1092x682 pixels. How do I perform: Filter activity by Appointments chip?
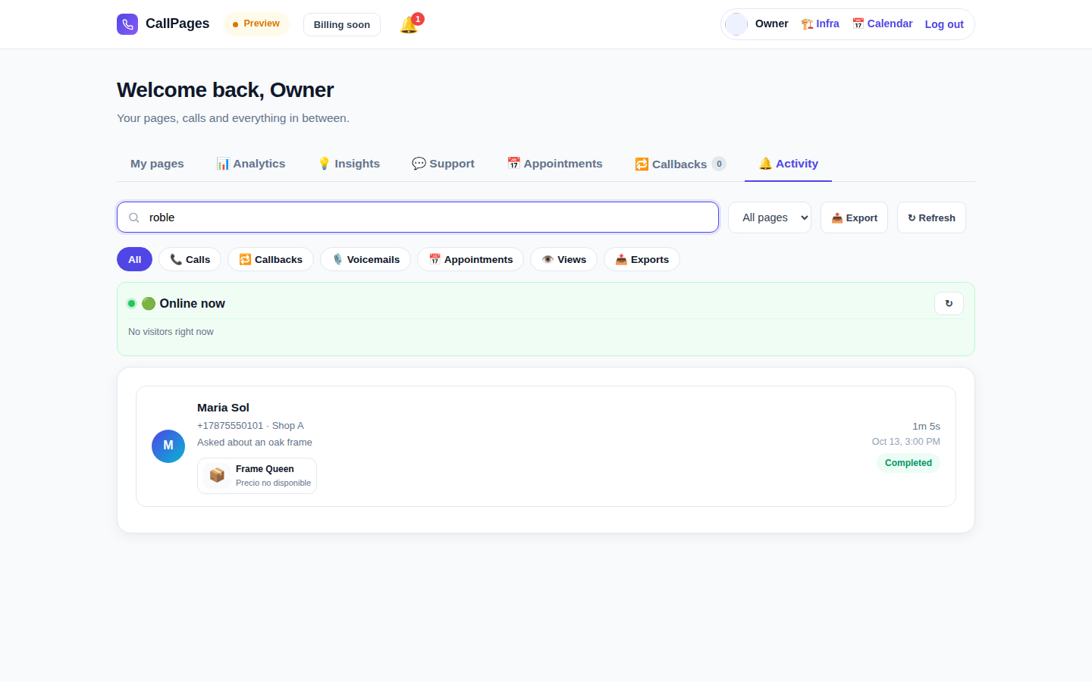pos(470,259)
